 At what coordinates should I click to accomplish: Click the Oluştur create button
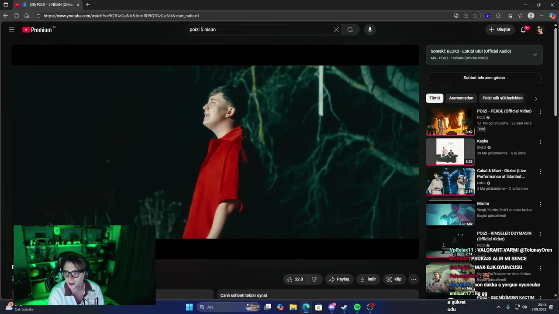(500, 30)
